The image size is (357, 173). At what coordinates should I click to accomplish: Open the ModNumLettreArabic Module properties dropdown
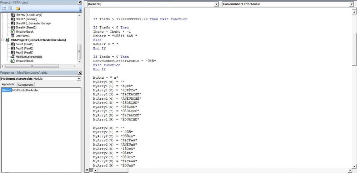pos(79,79)
